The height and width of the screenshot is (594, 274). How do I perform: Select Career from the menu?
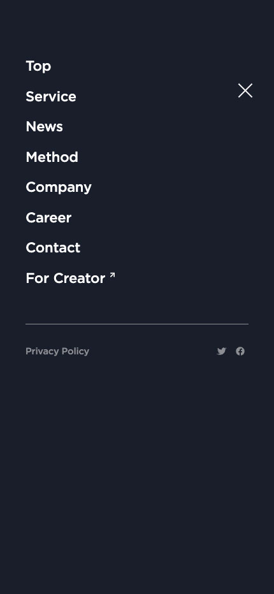[48, 217]
